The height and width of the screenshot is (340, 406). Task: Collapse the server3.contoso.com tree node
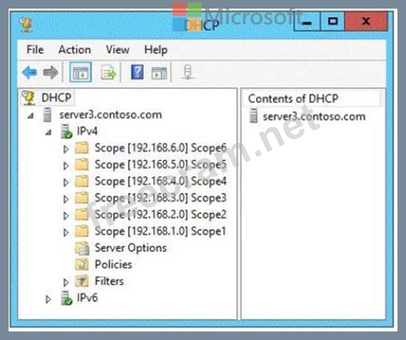pyautogui.click(x=31, y=116)
